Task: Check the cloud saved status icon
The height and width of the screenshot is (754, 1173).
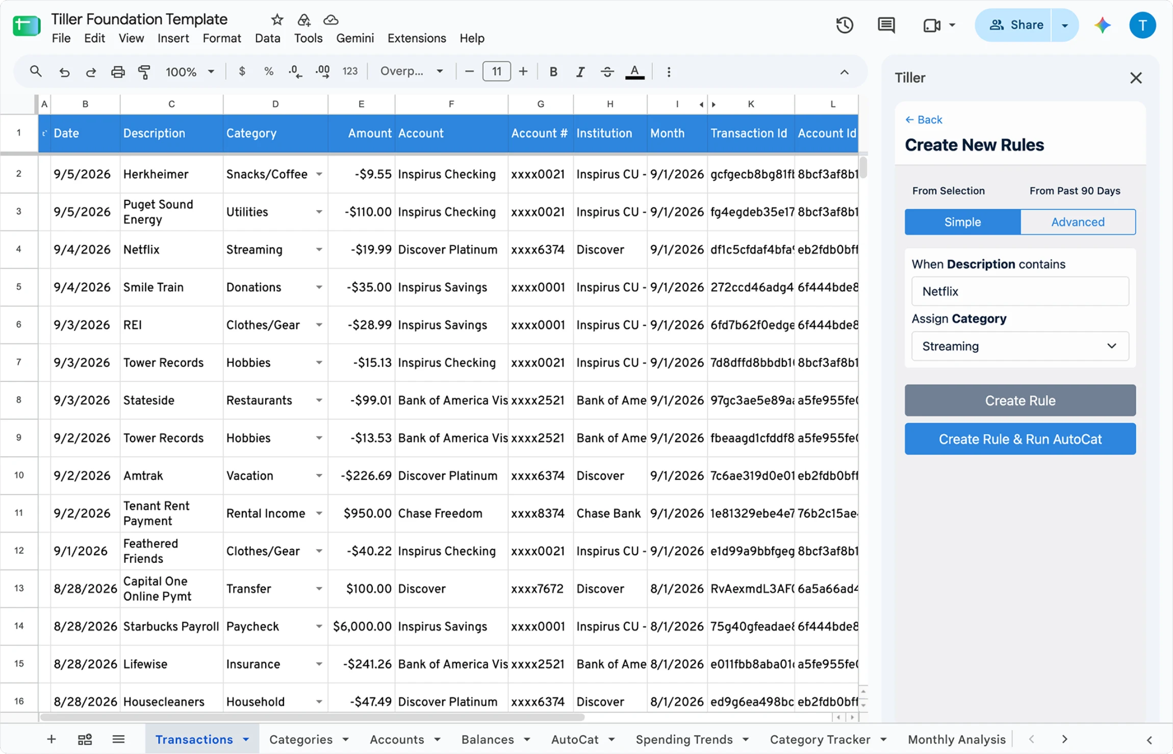Action: [x=331, y=20]
